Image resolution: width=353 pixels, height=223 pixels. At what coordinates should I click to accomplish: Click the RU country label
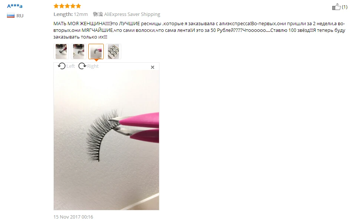click(x=20, y=16)
